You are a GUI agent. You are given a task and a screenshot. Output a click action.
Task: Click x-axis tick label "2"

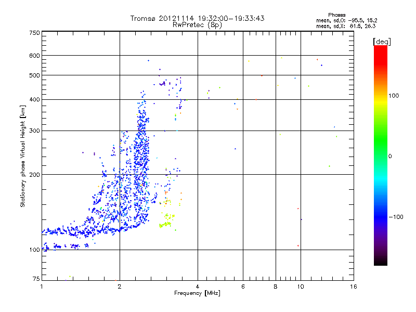(120, 287)
